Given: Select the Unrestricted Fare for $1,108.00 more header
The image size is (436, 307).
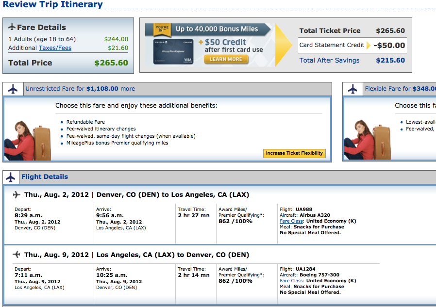Looking at the screenshot, I should click(x=80, y=89).
